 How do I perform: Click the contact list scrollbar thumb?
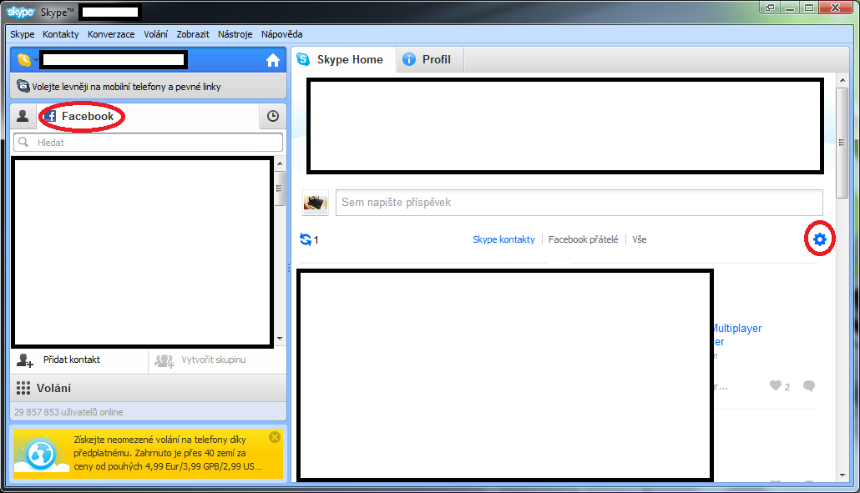[x=280, y=188]
